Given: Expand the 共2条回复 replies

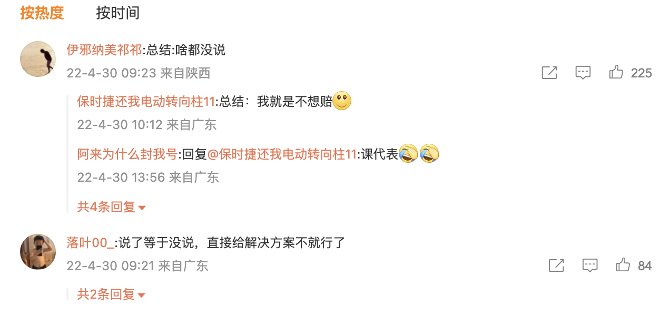Looking at the screenshot, I should point(111,294).
